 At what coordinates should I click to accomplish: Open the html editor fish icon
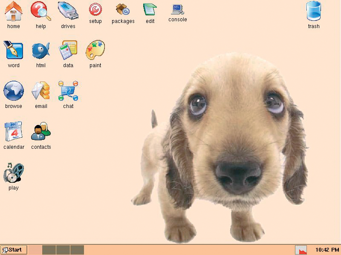pyautogui.click(x=40, y=50)
